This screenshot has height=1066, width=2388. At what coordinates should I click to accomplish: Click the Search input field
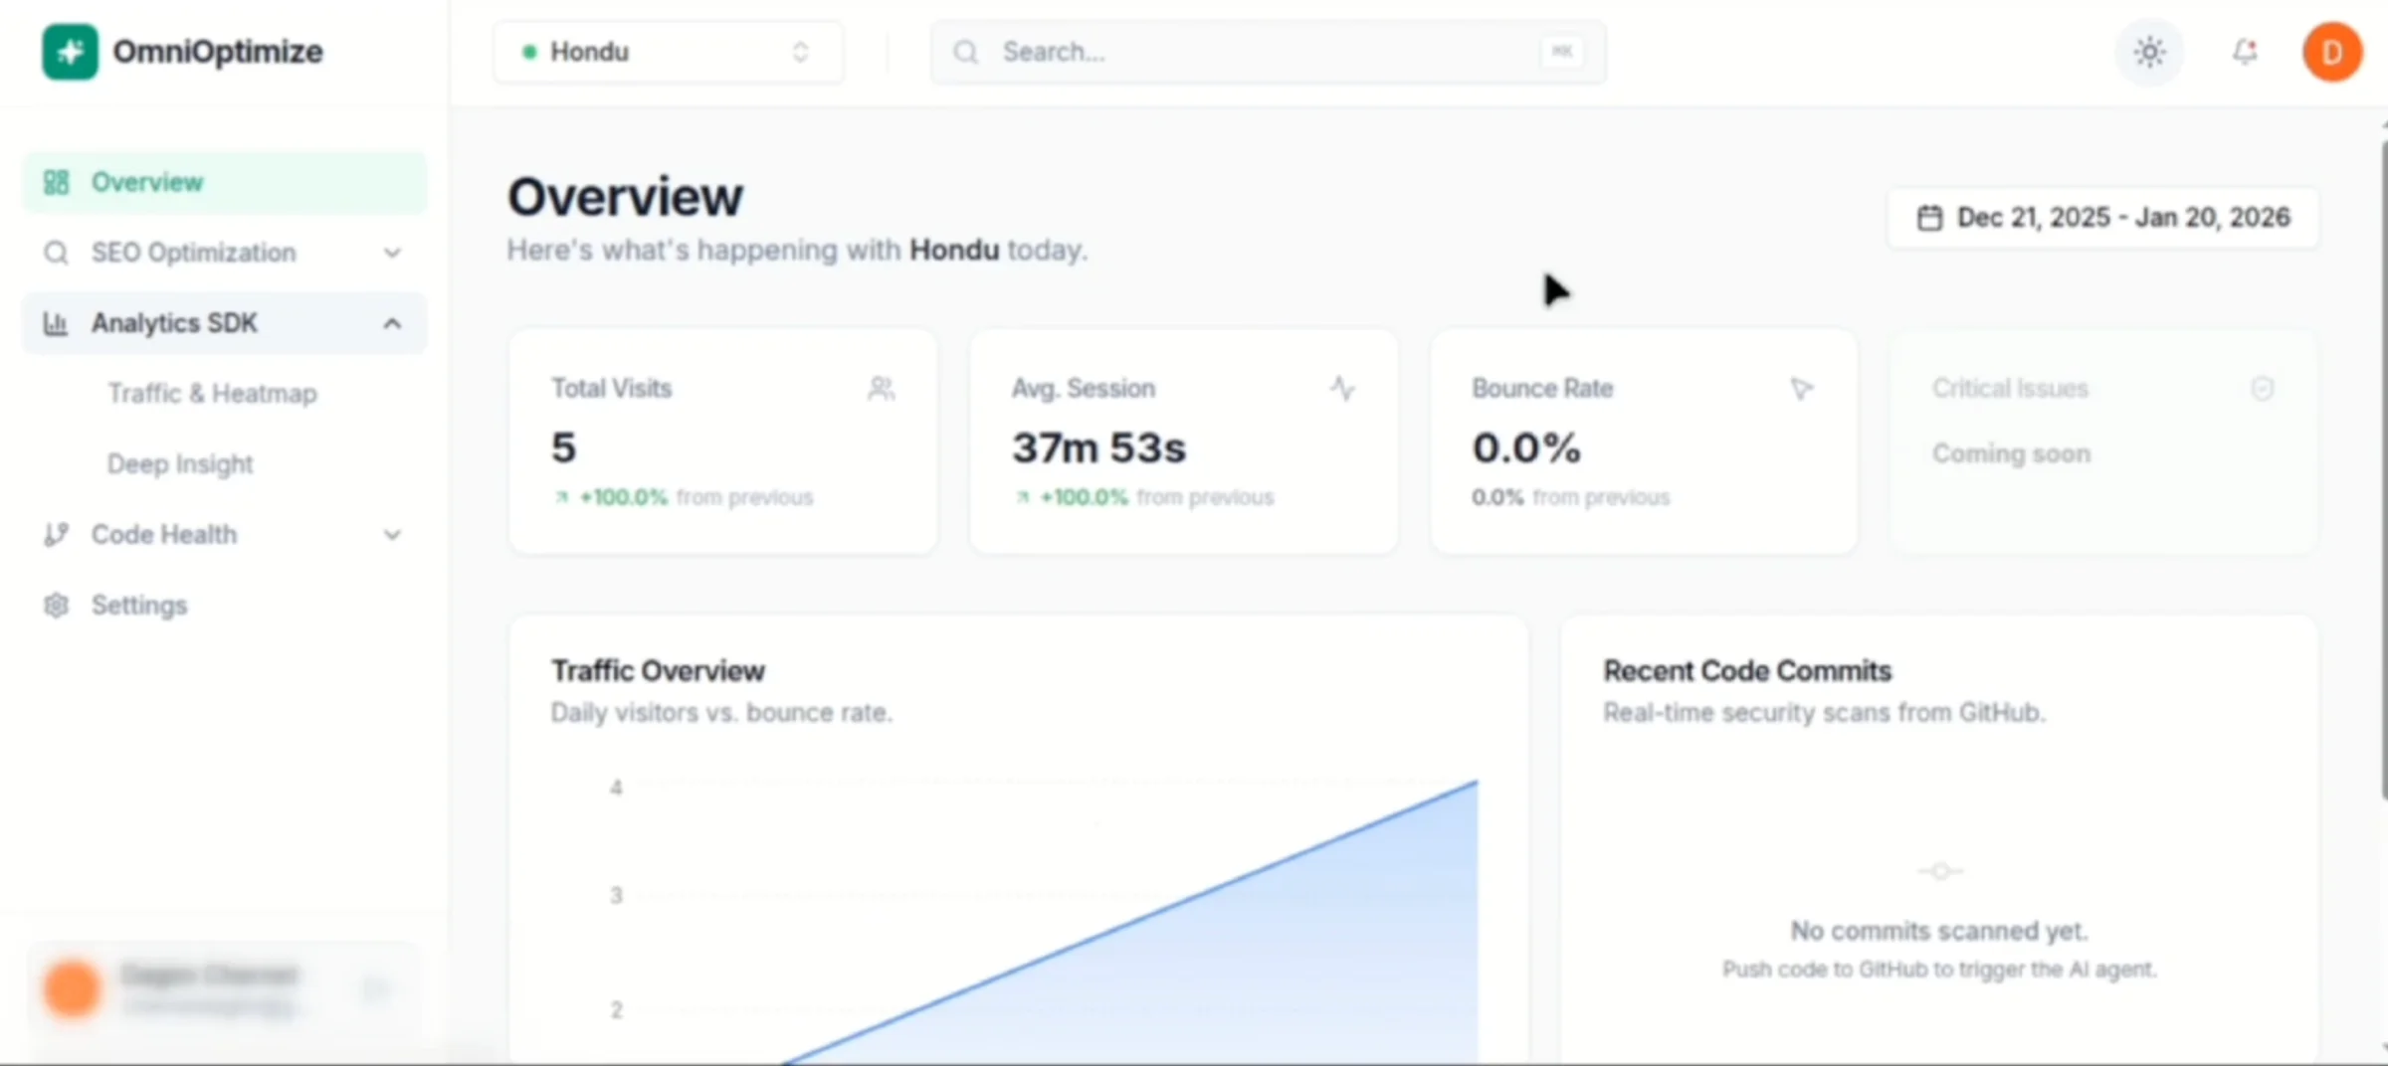(x=1268, y=52)
